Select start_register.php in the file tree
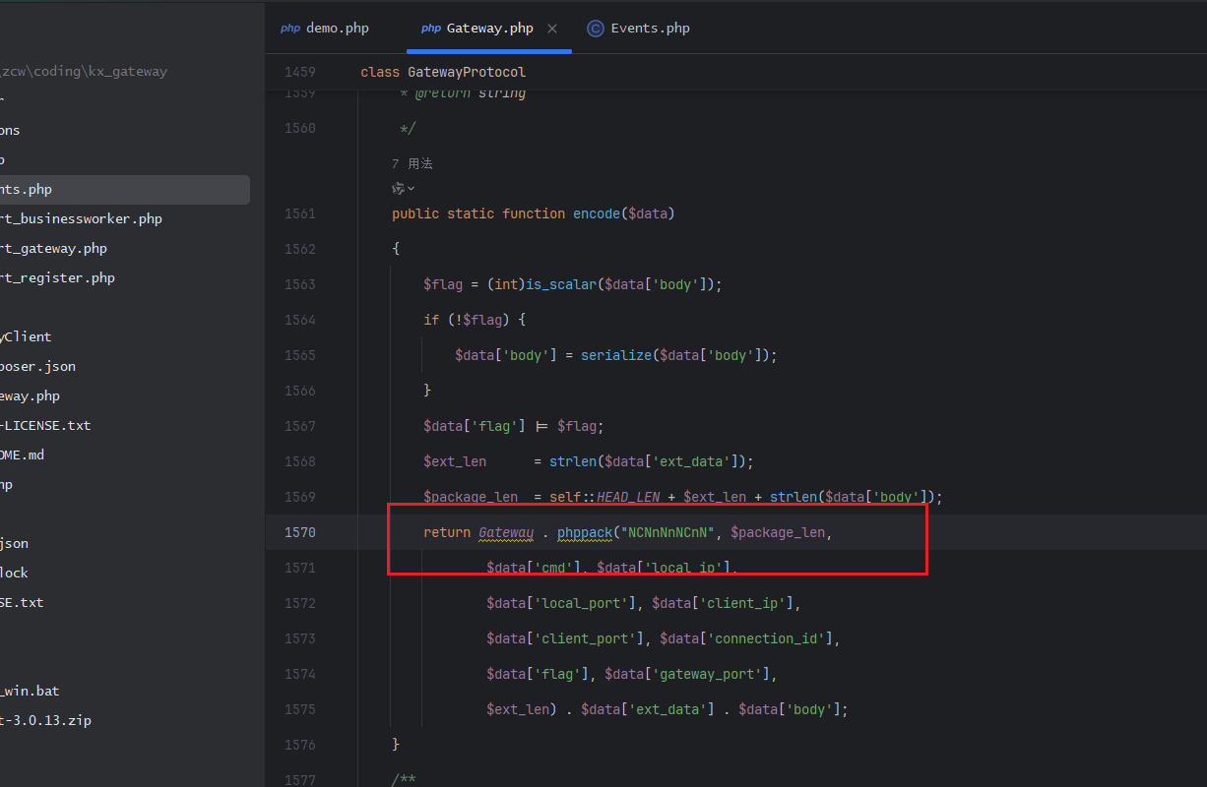 pyautogui.click(x=57, y=277)
